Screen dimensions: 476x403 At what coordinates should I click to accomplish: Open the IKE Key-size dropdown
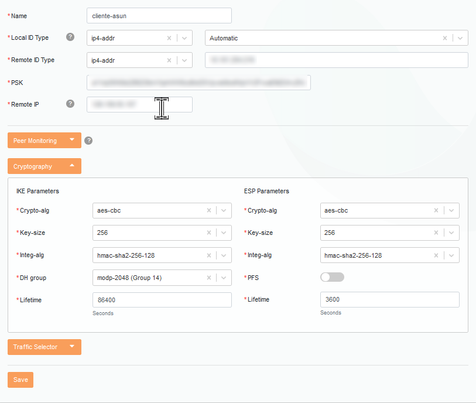(x=224, y=233)
